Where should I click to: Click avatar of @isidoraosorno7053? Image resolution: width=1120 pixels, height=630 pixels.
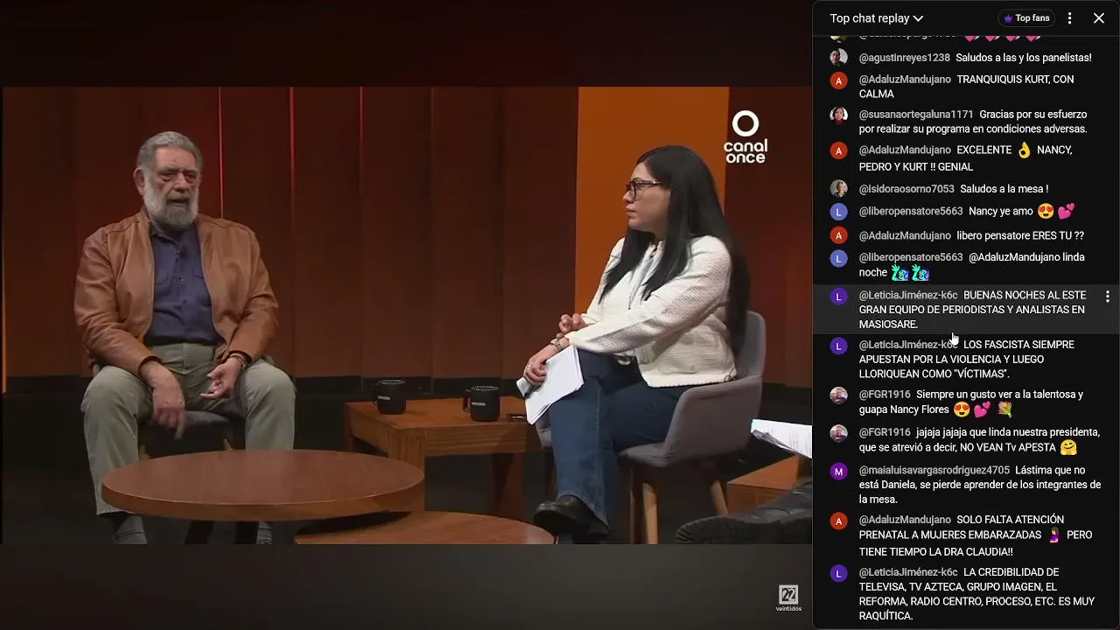838,189
